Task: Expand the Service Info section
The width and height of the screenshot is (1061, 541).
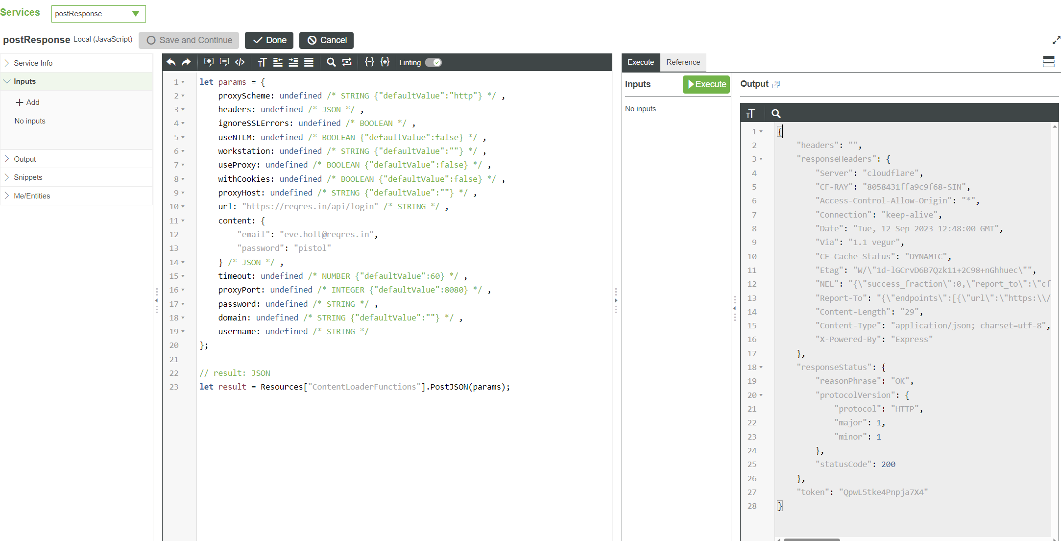Action: click(33, 63)
